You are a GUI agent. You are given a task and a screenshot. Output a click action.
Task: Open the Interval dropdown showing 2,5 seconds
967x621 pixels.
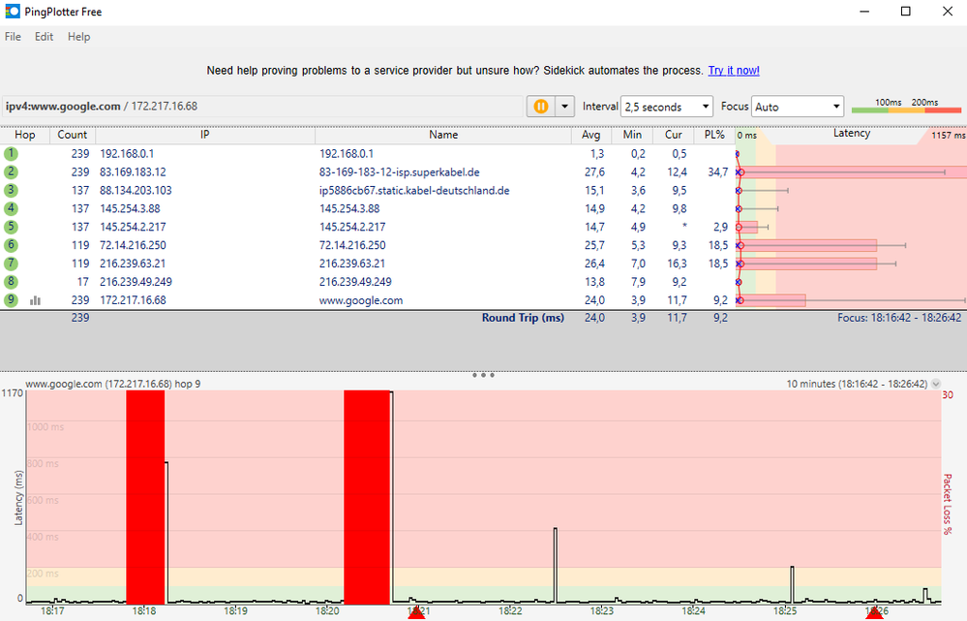click(x=666, y=107)
